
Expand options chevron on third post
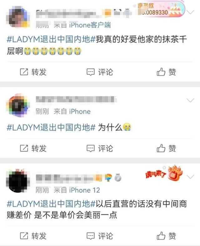pos(190,177)
